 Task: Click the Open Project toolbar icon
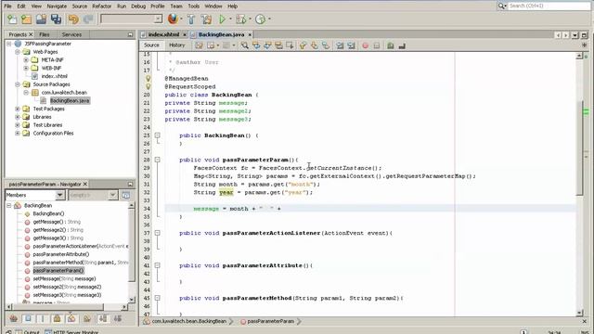point(41,19)
